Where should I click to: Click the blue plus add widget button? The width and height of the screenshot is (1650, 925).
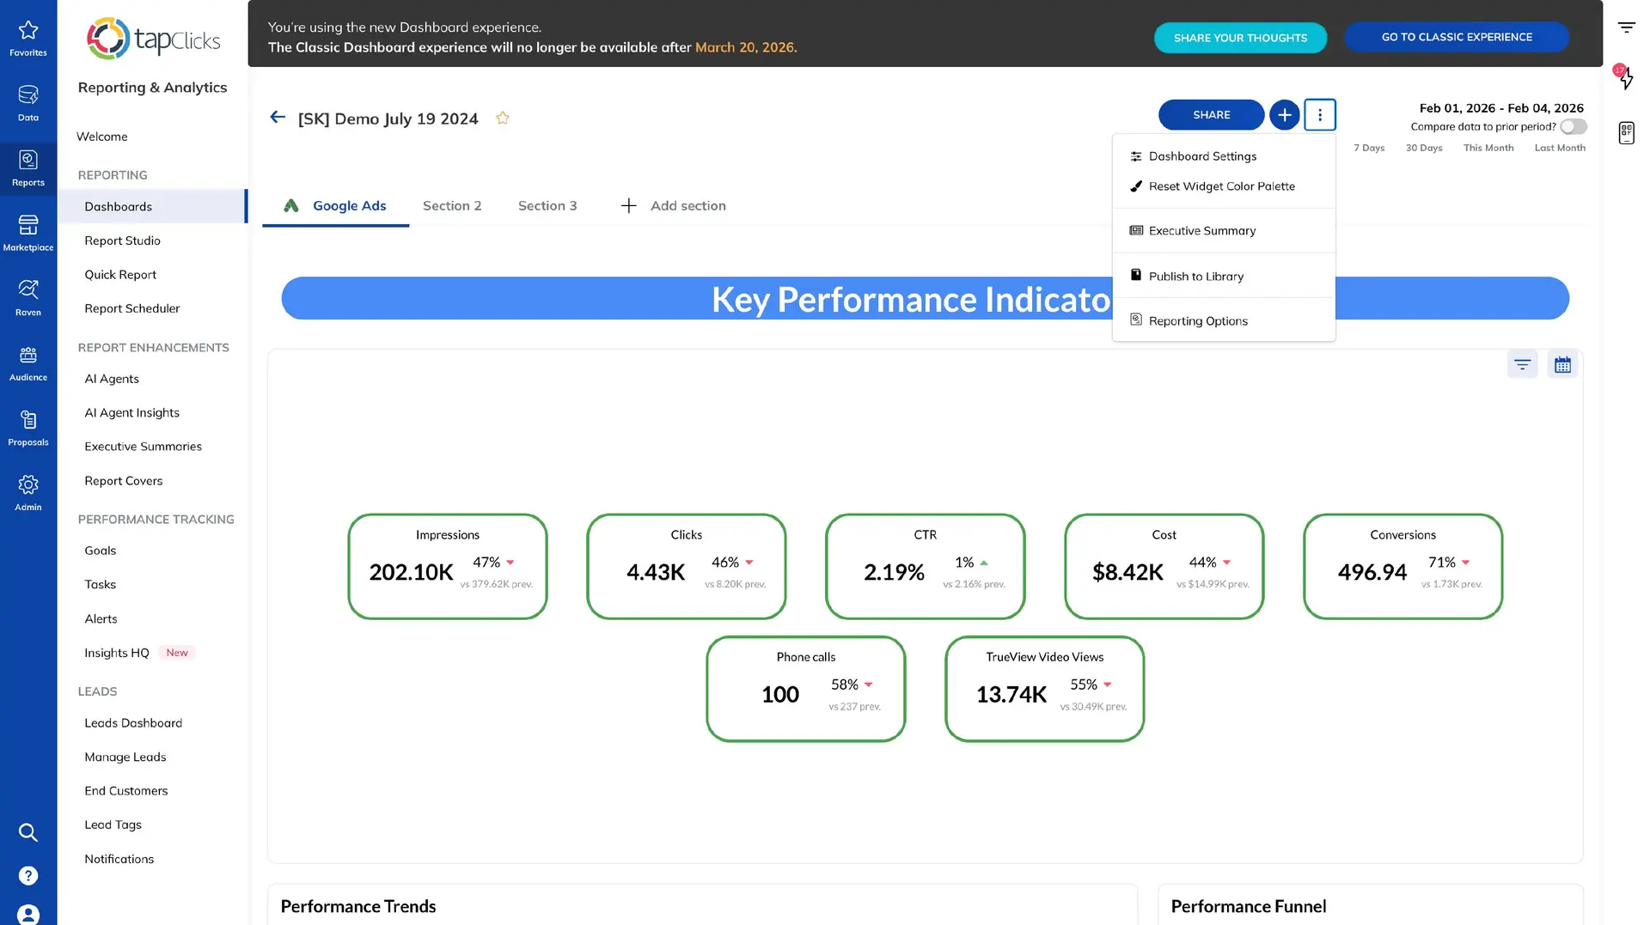pyautogui.click(x=1284, y=114)
